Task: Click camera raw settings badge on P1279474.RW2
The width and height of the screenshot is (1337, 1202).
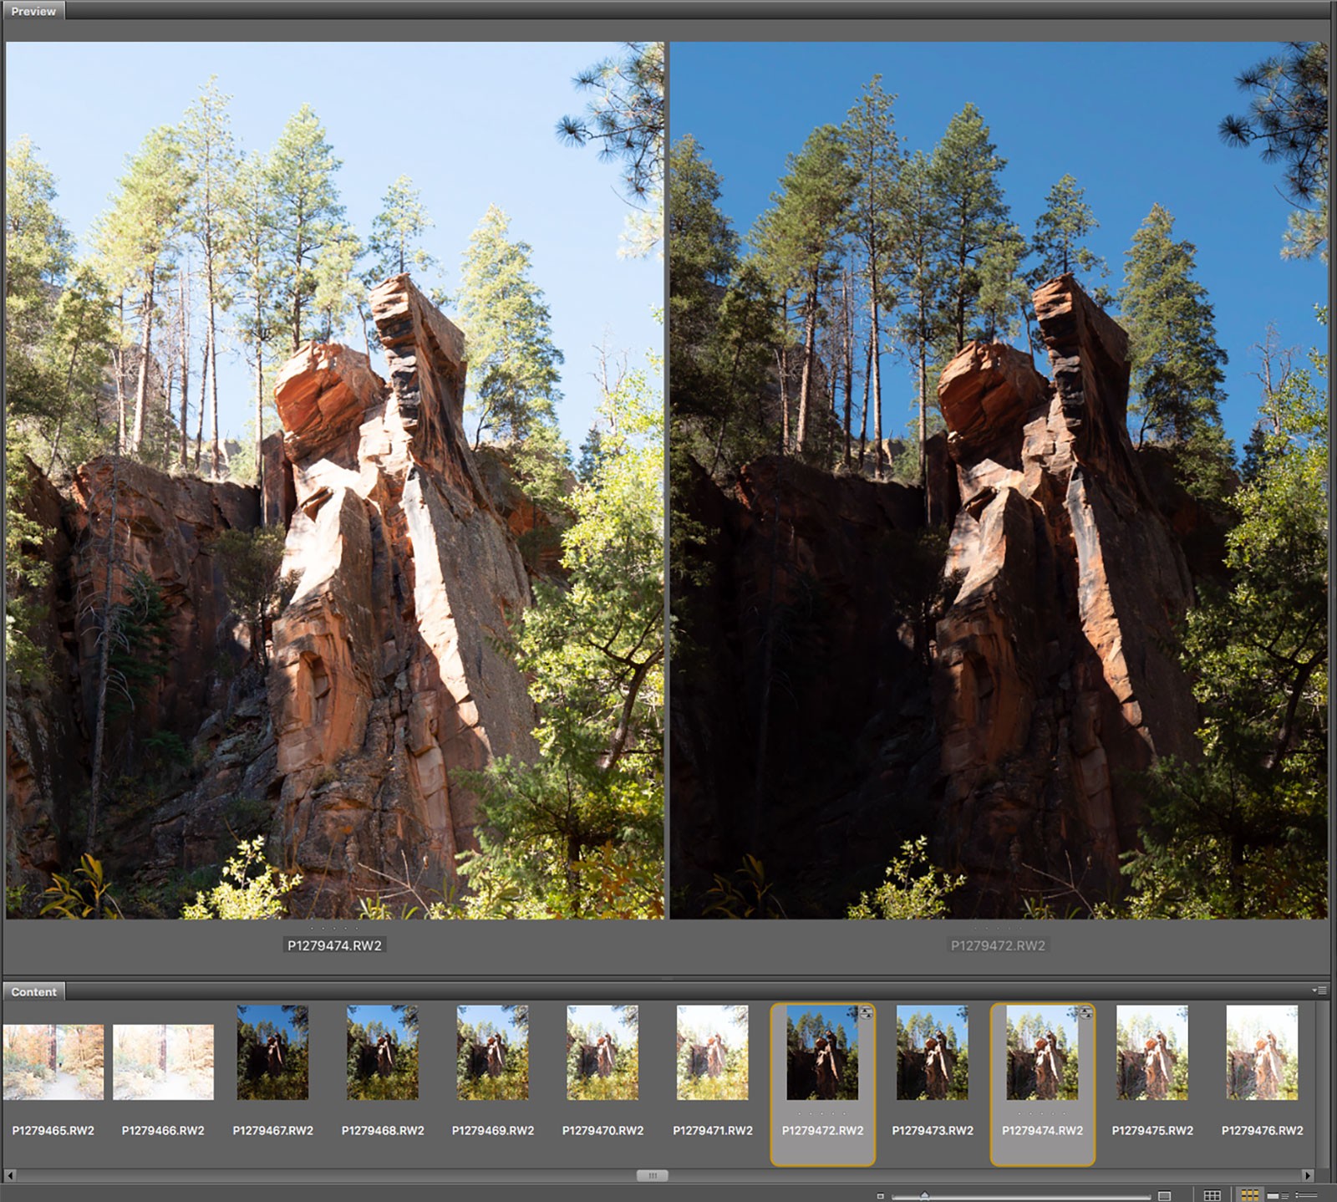Action: 1085,1012
